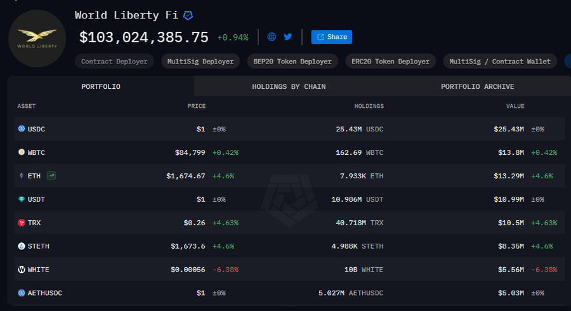This screenshot has width=571, height=311.
Task: Switch to the Holdings by Chain tab
Action: tap(289, 86)
